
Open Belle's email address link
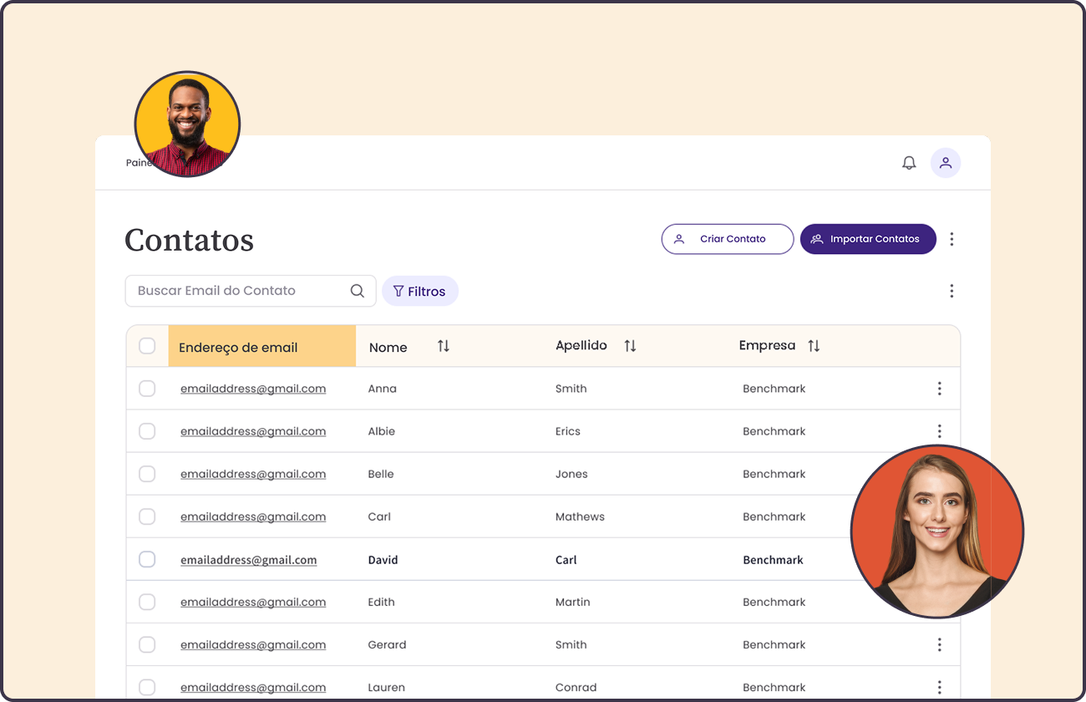253,474
